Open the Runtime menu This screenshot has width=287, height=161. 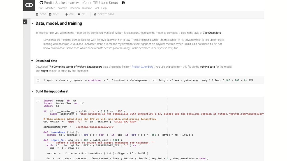87,8
